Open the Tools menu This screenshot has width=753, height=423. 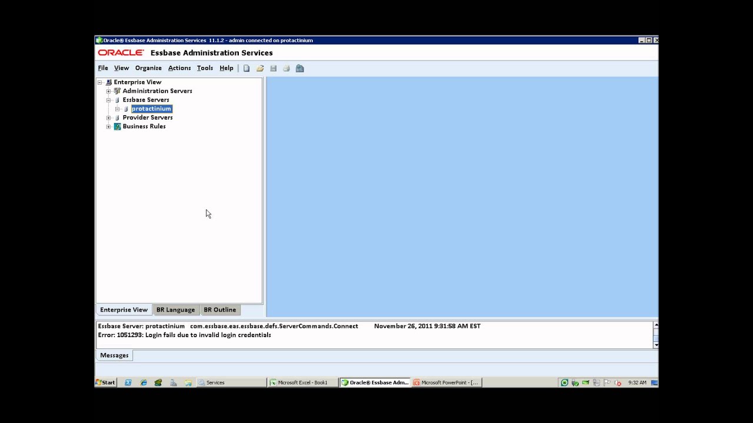(x=205, y=68)
